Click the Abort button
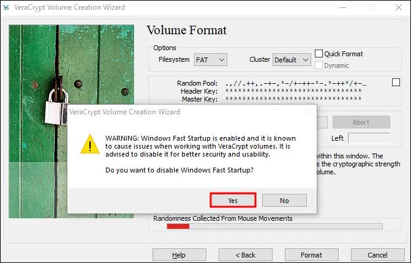The width and height of the screenshot is (411, 263). [361, 122]
